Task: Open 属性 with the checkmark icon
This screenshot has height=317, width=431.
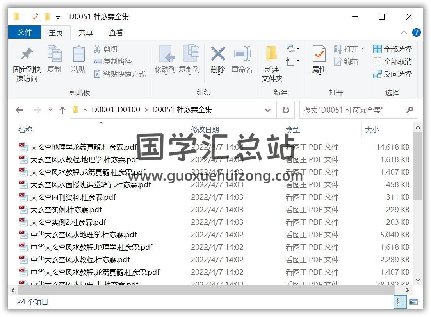Action: pos(319,54)
